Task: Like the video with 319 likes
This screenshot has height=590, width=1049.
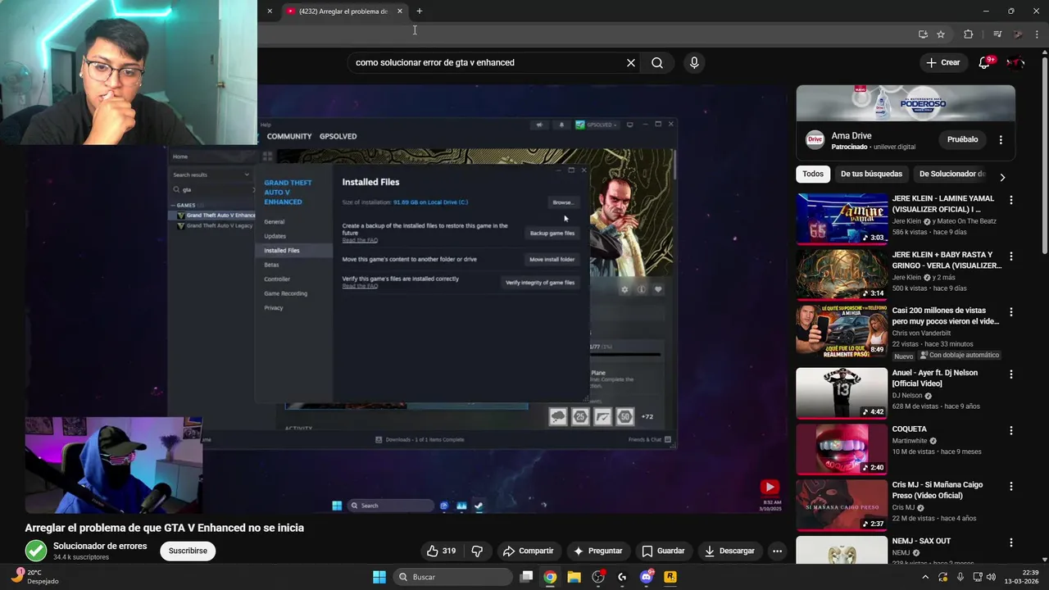Action: [x=441, y=551]
